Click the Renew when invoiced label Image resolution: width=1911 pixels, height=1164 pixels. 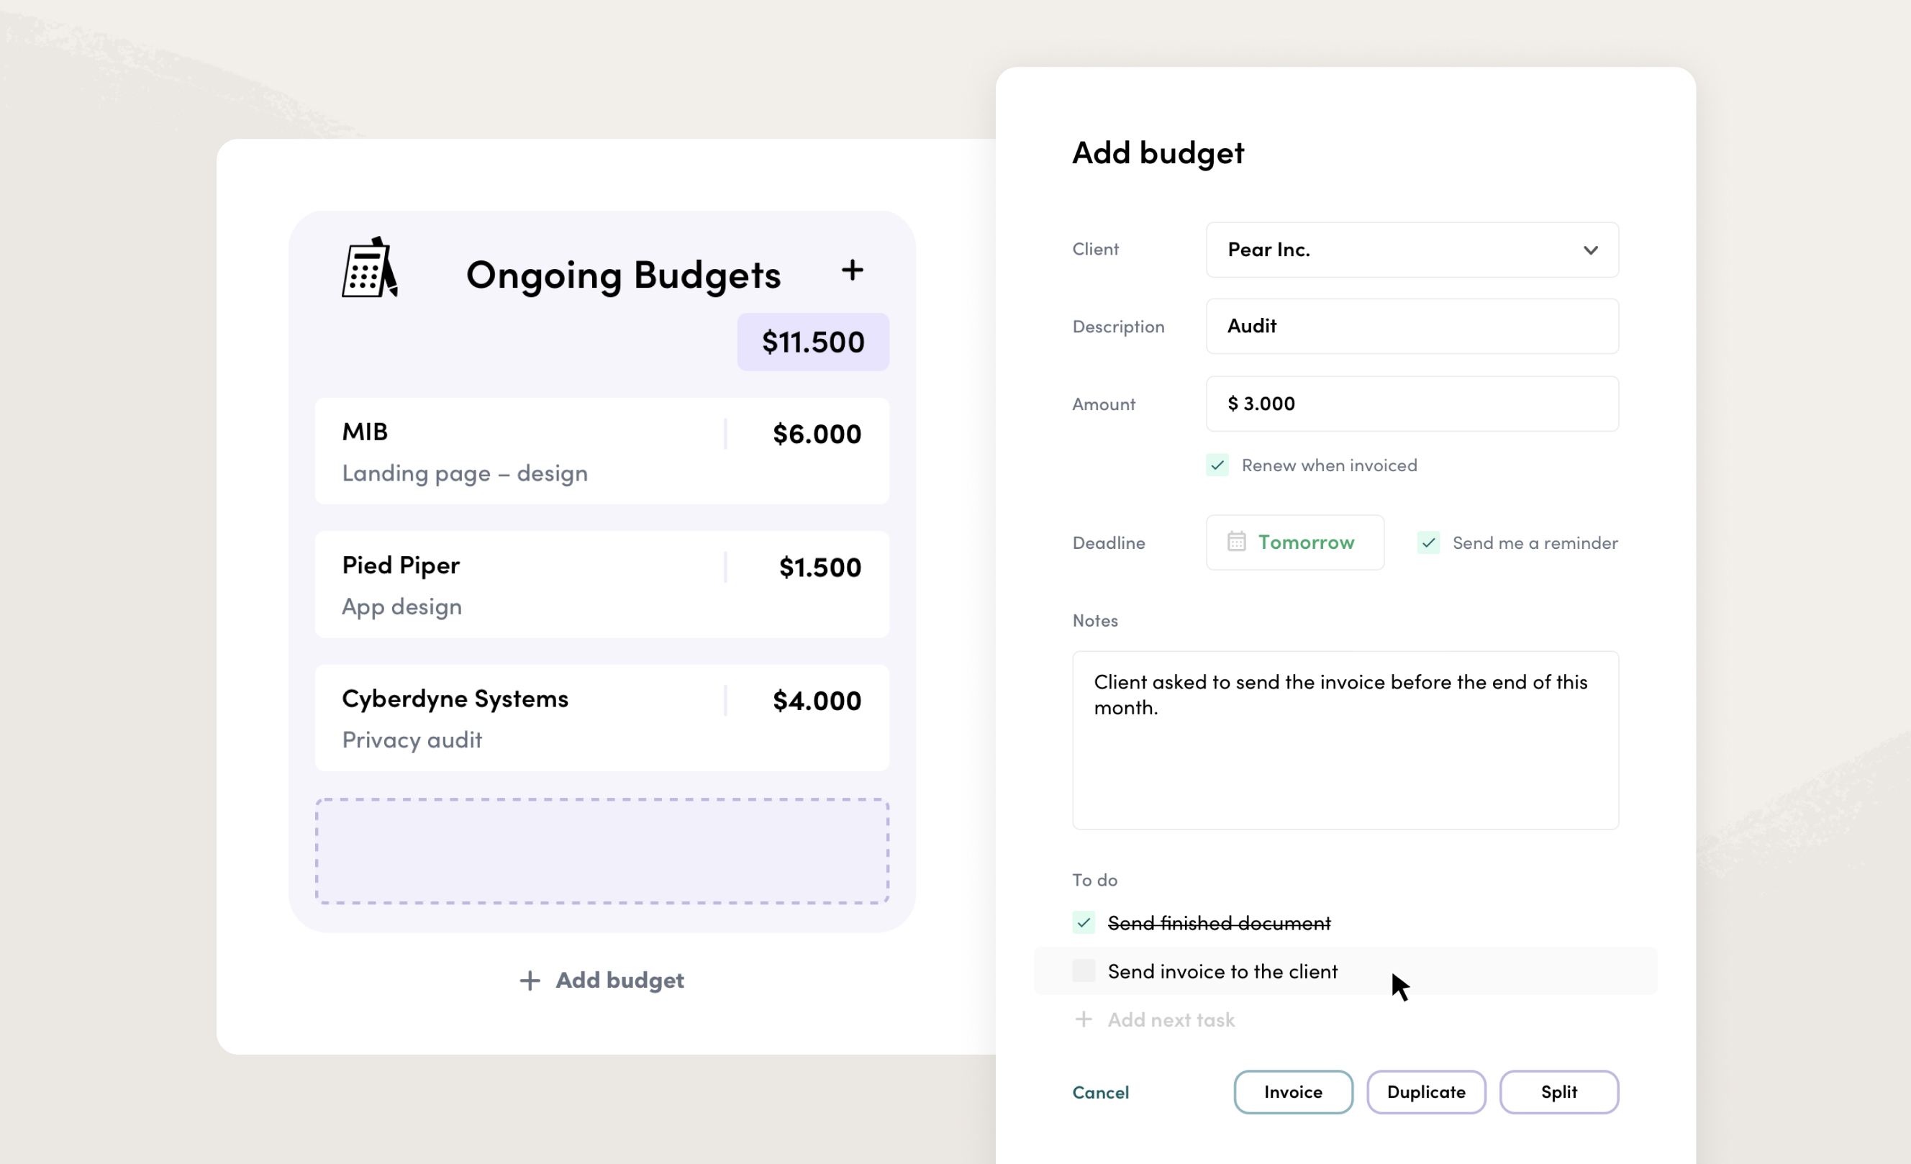[x=1328, y=465]
